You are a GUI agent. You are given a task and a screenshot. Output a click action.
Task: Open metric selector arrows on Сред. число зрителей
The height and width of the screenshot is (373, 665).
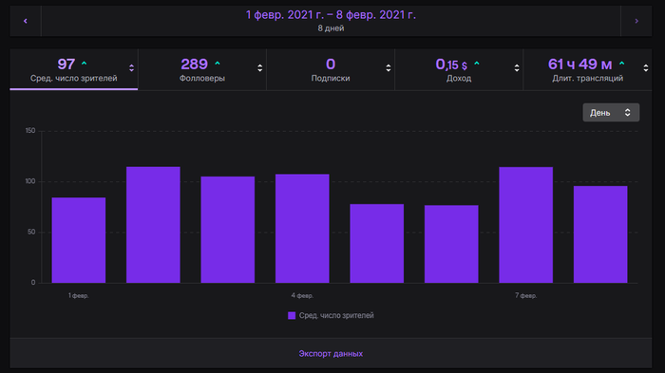[131, 67]
